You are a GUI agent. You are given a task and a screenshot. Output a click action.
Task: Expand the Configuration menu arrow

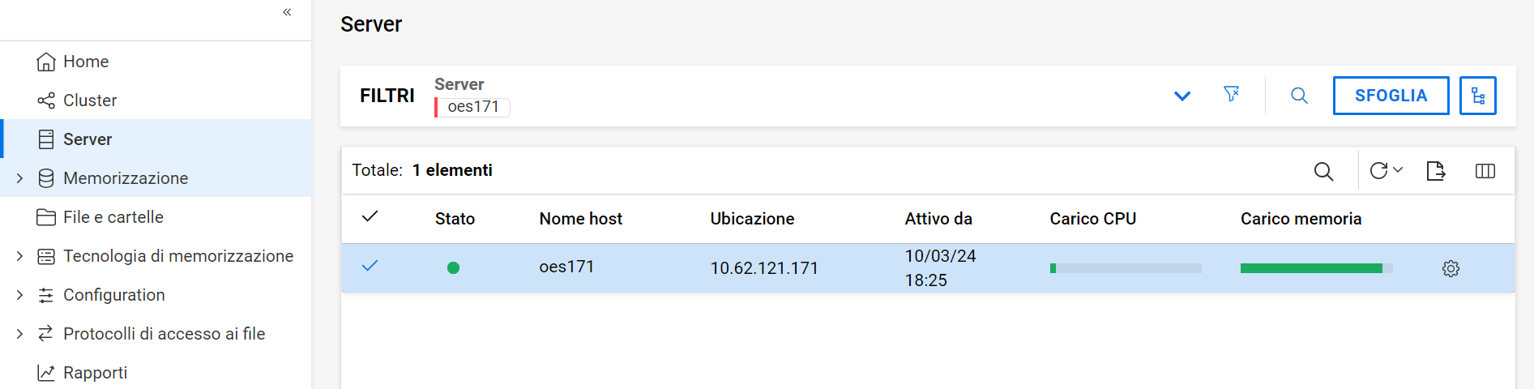click(19, 295)
